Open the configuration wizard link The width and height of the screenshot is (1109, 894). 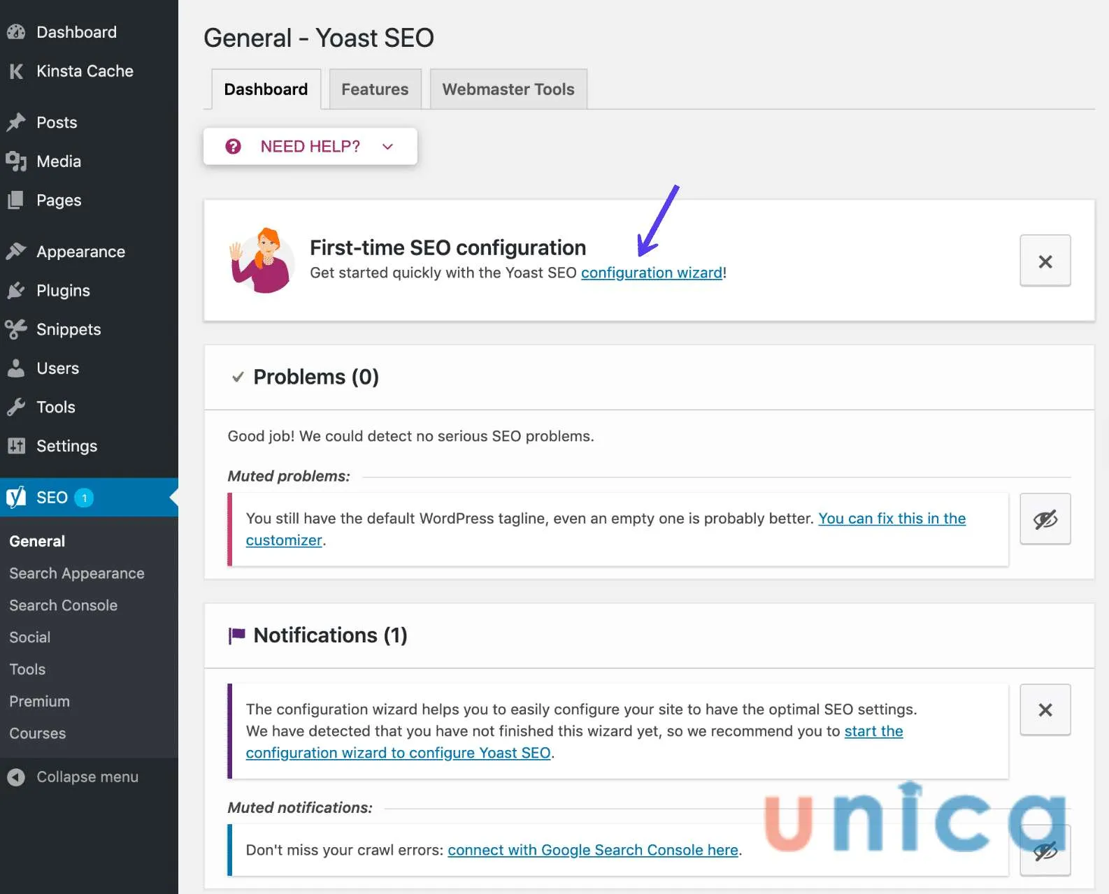(651, 273)
